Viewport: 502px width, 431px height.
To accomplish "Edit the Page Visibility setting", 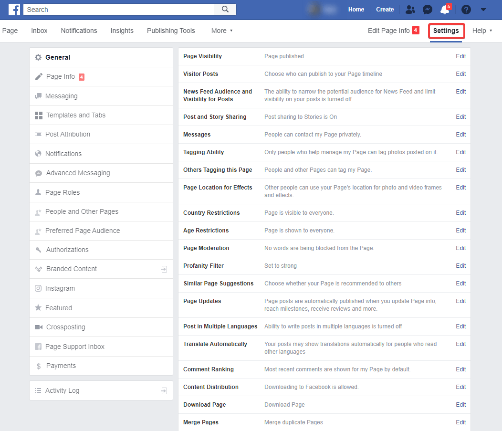I will coord(460,56).
